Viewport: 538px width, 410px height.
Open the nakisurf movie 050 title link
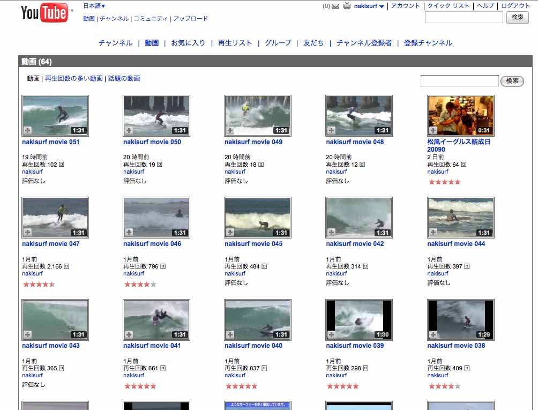(x=152, y=142)
